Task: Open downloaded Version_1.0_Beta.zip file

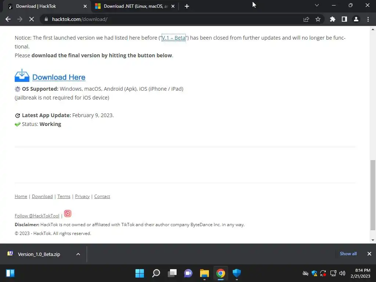Action: point(38,254)
